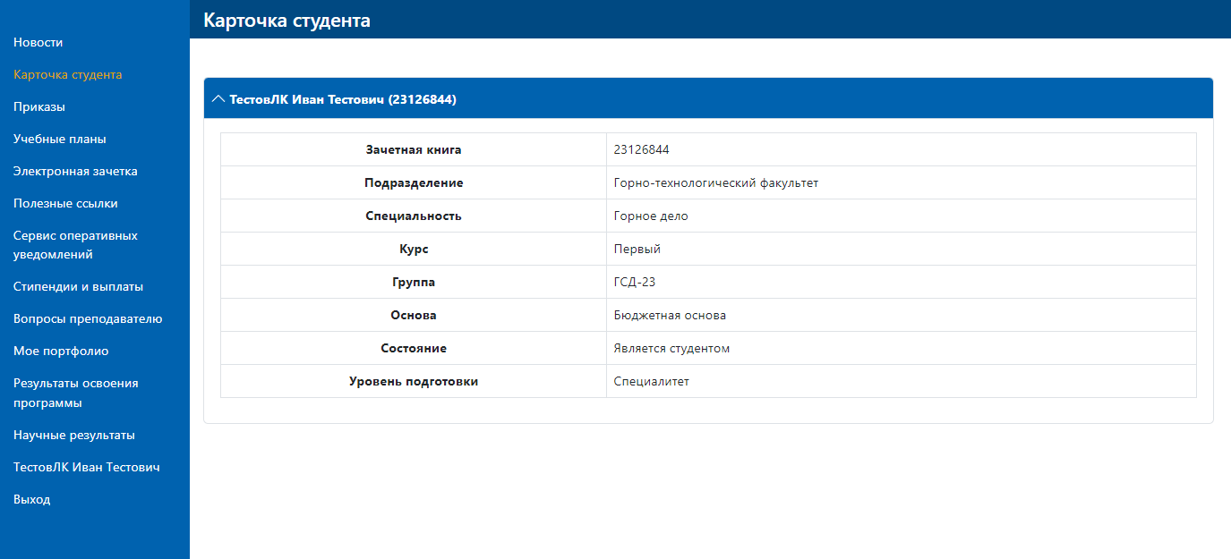Click the record book number 23126844 cell
This screenshot has height=559, width=1231.
tap(641, 149)
